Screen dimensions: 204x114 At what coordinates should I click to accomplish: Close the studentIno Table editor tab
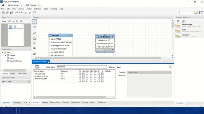(x=48, y=61)
